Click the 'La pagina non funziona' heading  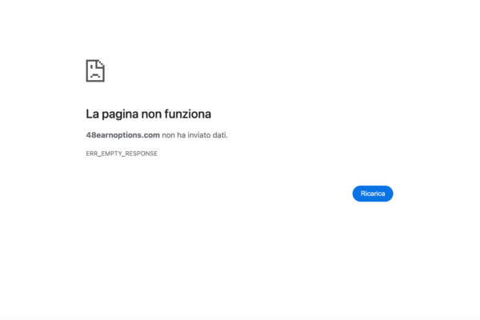(149, 114)
